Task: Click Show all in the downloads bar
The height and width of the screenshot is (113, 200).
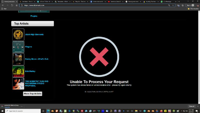Action: [x=191, y=106]
